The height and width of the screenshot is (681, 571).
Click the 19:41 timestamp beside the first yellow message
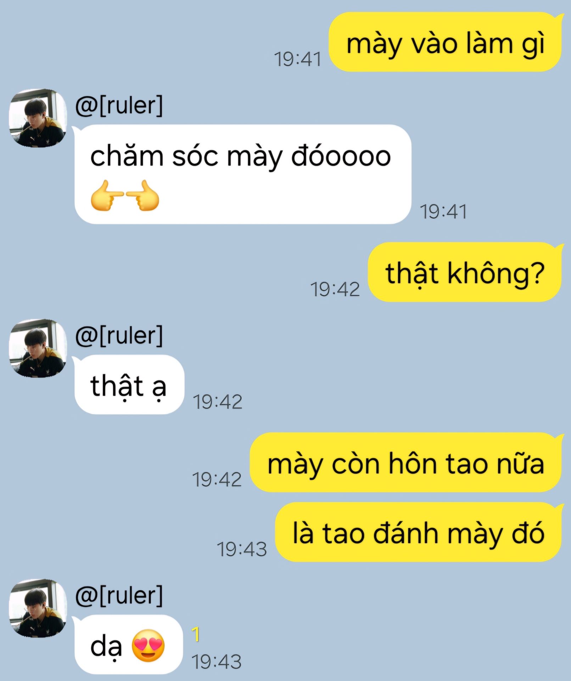coord(298,59)
